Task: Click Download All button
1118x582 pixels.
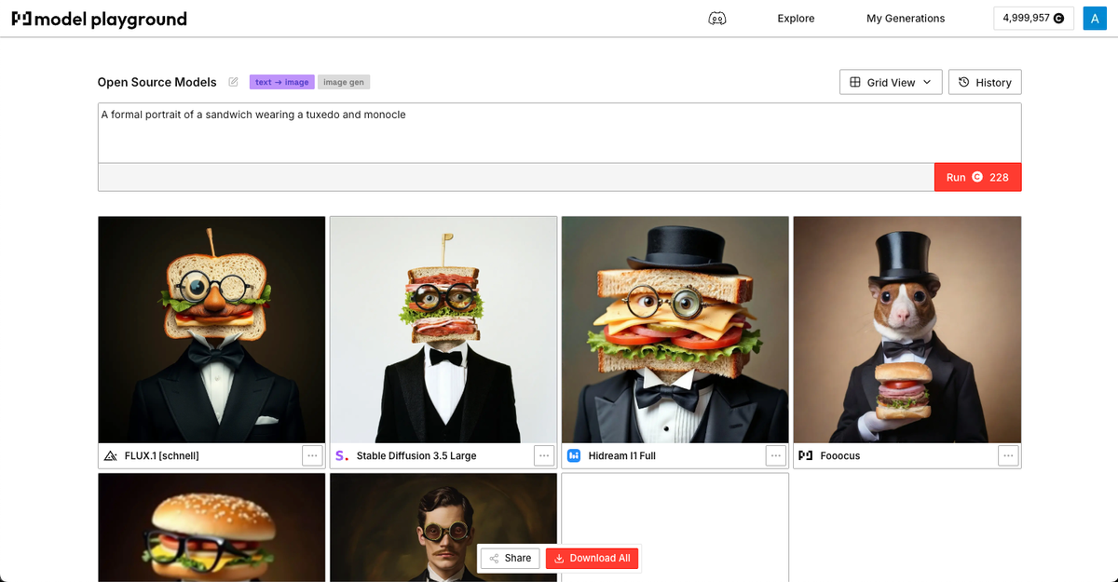Action: (x=593, y=558)
